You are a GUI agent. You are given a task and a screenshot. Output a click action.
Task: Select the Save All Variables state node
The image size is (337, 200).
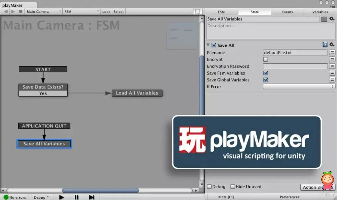[44, 144]
